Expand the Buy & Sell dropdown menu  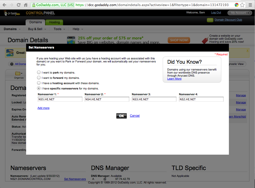(37, 29)
